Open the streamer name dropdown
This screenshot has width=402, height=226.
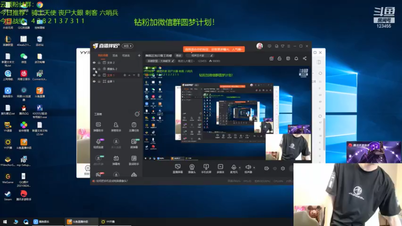pyautogui.click(x=186, y=61)
